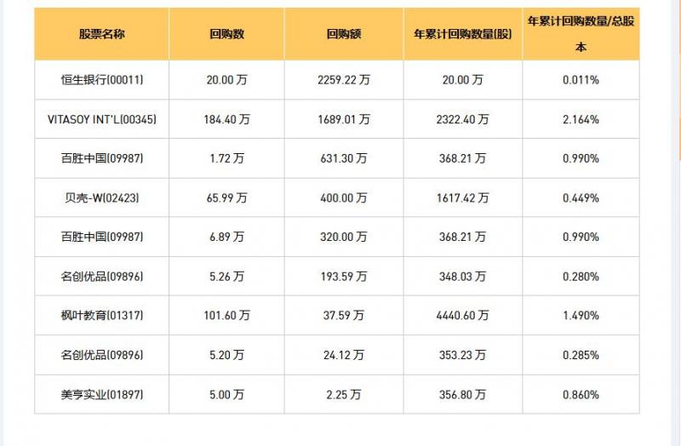This screenshot has height=446, width=681.
Task: Click the 1689.01万 amount cell
Action: 343,119
